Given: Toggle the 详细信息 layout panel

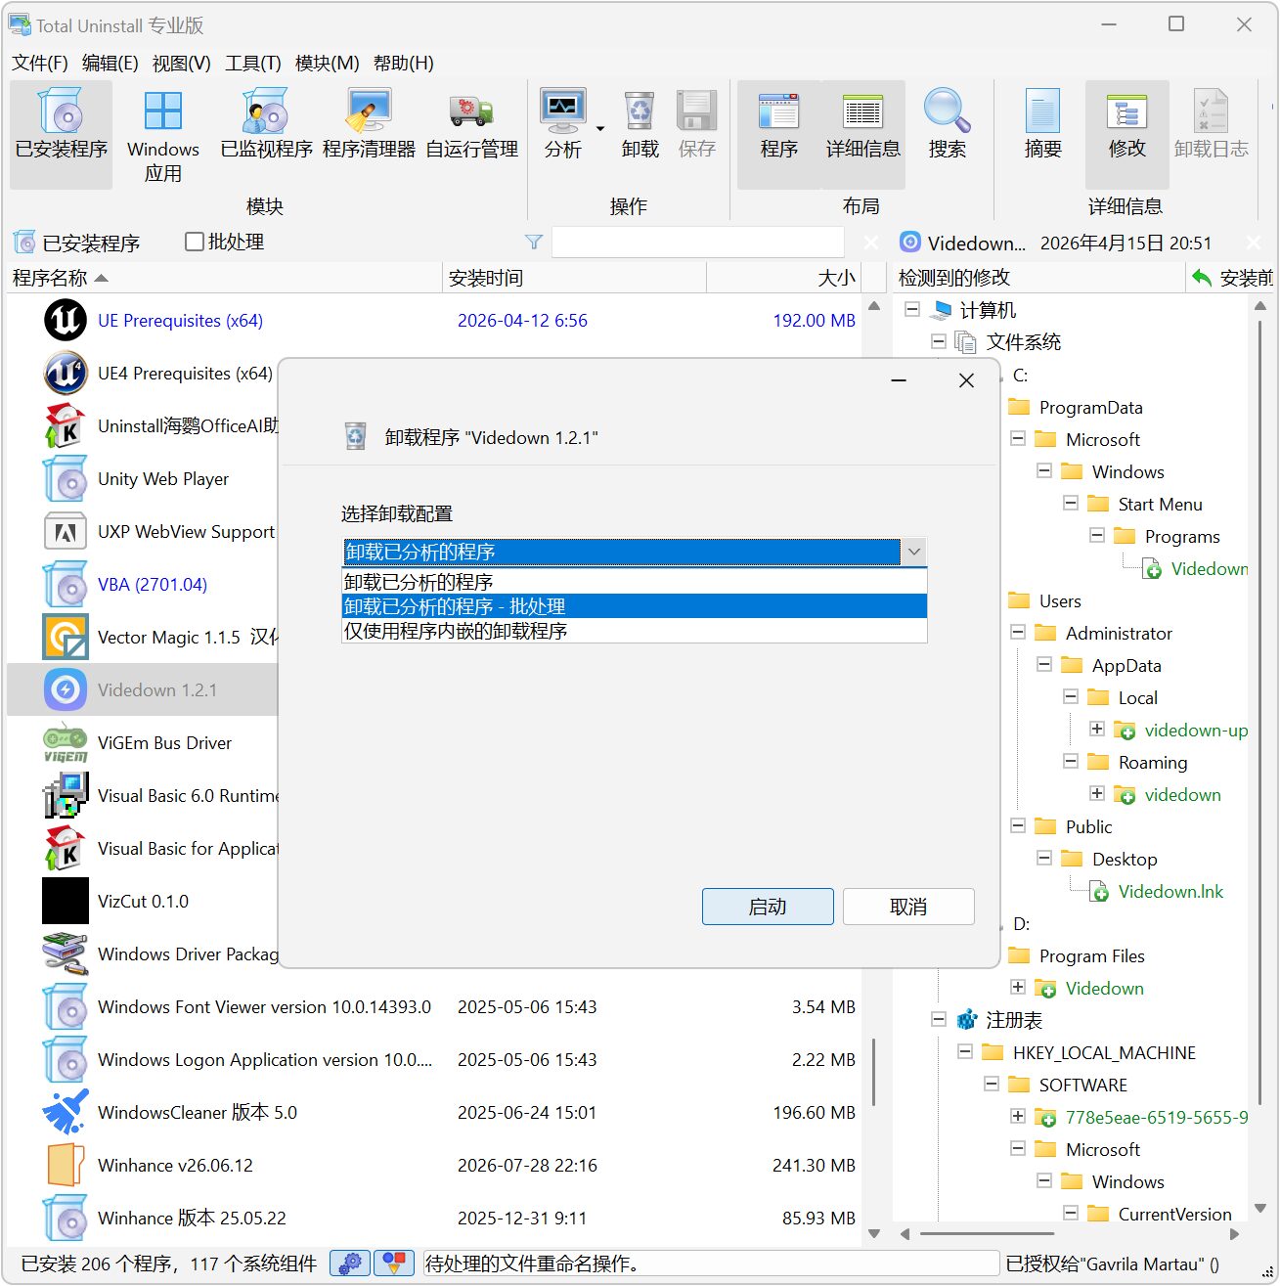Looking at the screenshot, I should [862, 134].
